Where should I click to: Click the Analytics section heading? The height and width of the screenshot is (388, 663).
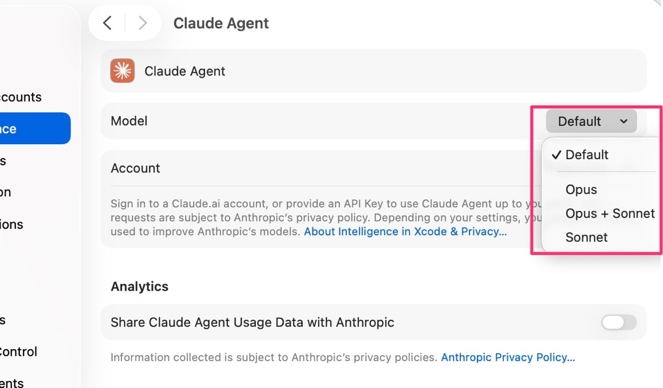click(x=139, y=287)
